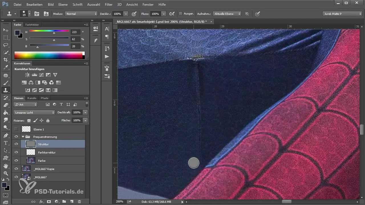Screen dimensions: 365x205
Task: Select the Crop tool
Action: (x=5, y=60)
